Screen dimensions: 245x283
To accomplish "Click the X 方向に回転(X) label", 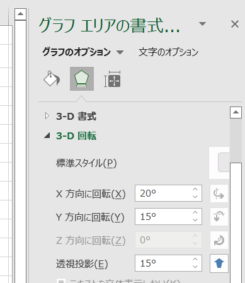I will 91,193.
